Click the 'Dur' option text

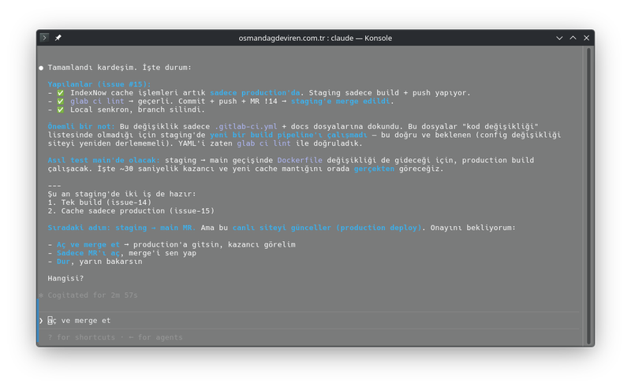click(63, 262)
